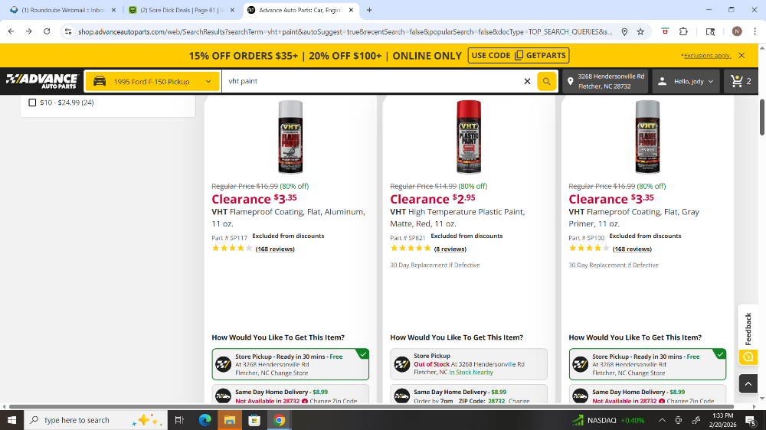This screenshot has width=766, height=430.
Task: Open the store location selector for Hendersonville Rd
Action: [x=604, y=81]
